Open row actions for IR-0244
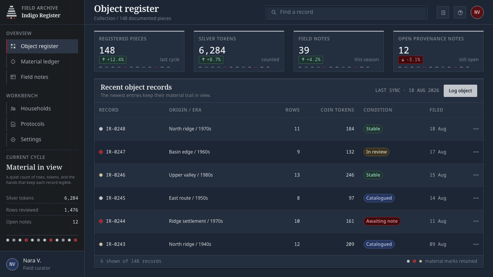The image size is (493, 277). tap(476, 221)
